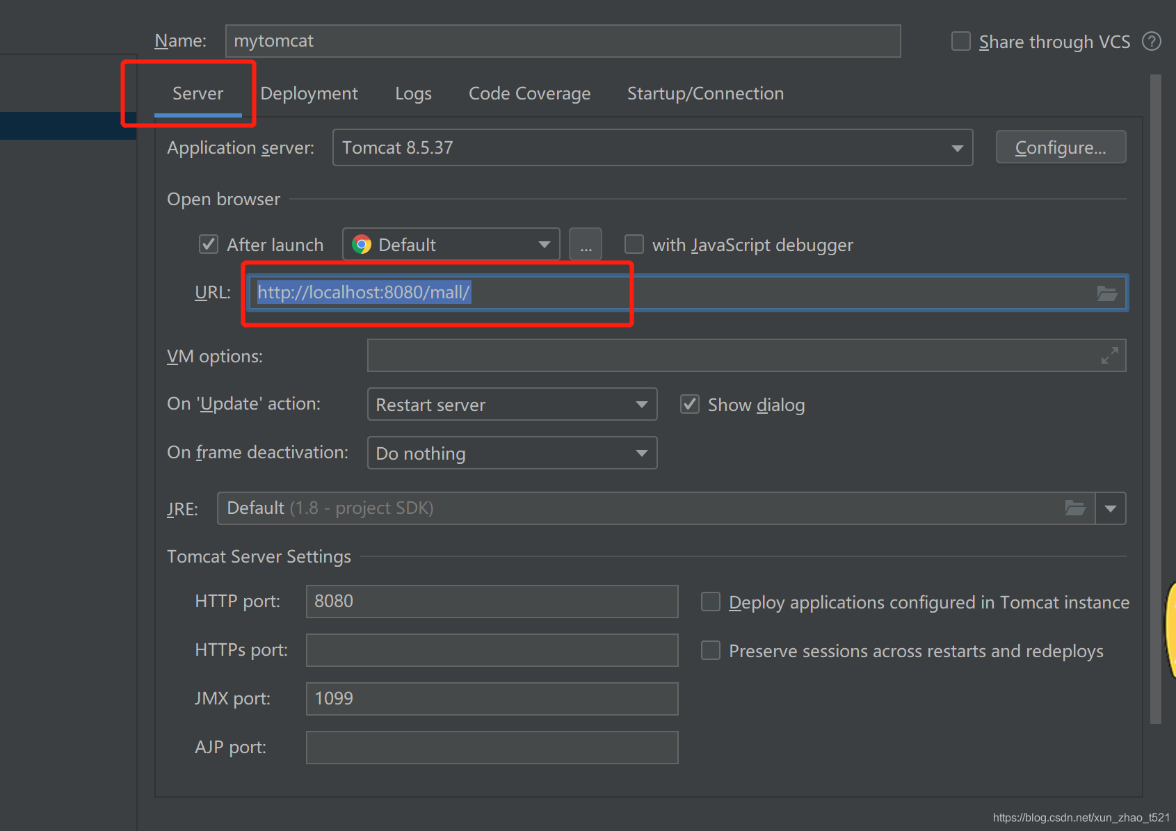Click the Name field containing mytomcat
Viewport: 1176px width, 831px height.
pos(563,41)
